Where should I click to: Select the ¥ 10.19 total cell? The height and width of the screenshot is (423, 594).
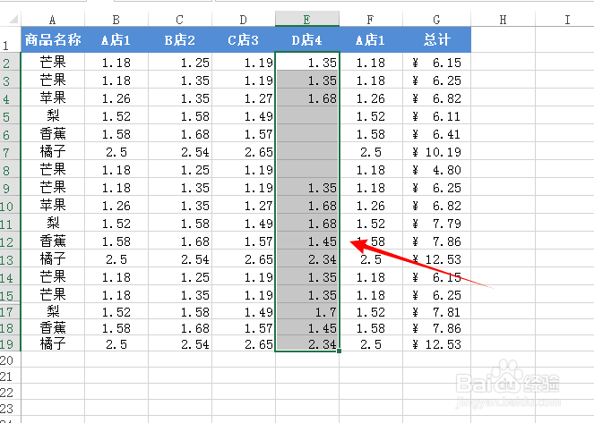click(x=437, y=151)
